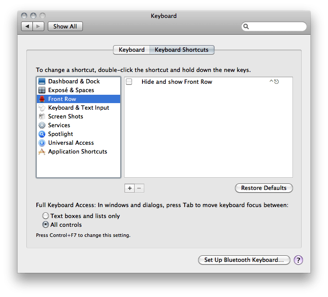328x297 pixels.
Task: Switch to the Keyboard tab
Action: tap(132, 50)
